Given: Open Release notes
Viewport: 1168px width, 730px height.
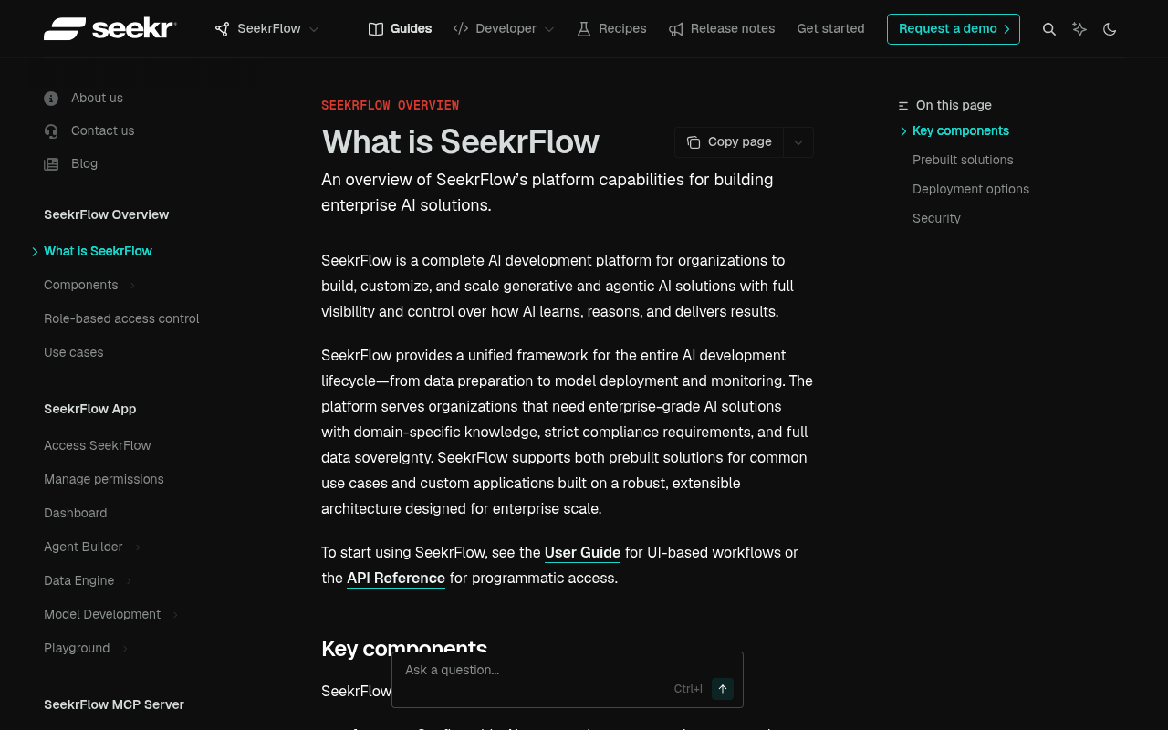Looking at the screenshot, I should 722,28.
